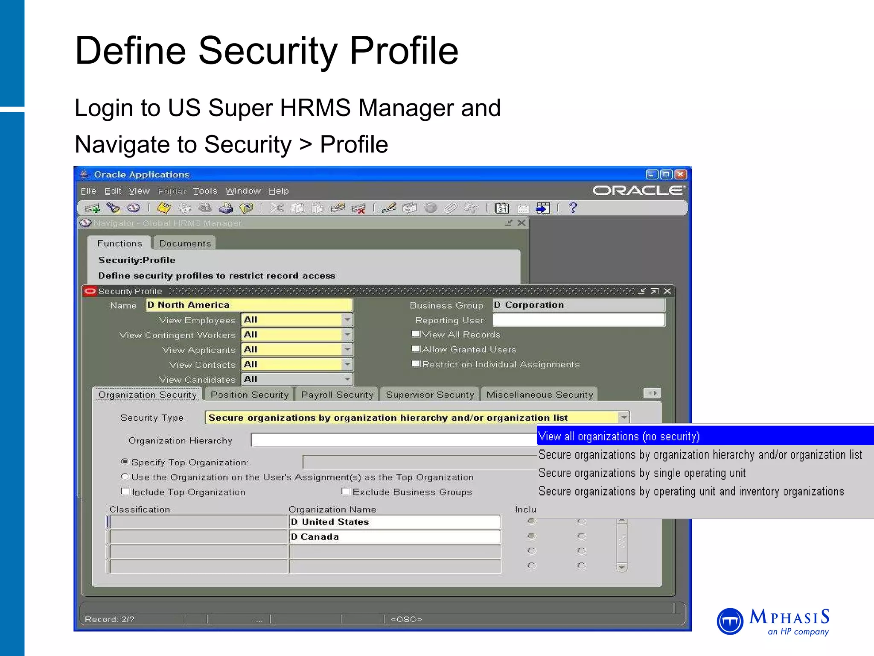The height and width of the screenshot is (656, 874).
Task: Click the Close Form folder icon
Action: [x=246, y=208]
